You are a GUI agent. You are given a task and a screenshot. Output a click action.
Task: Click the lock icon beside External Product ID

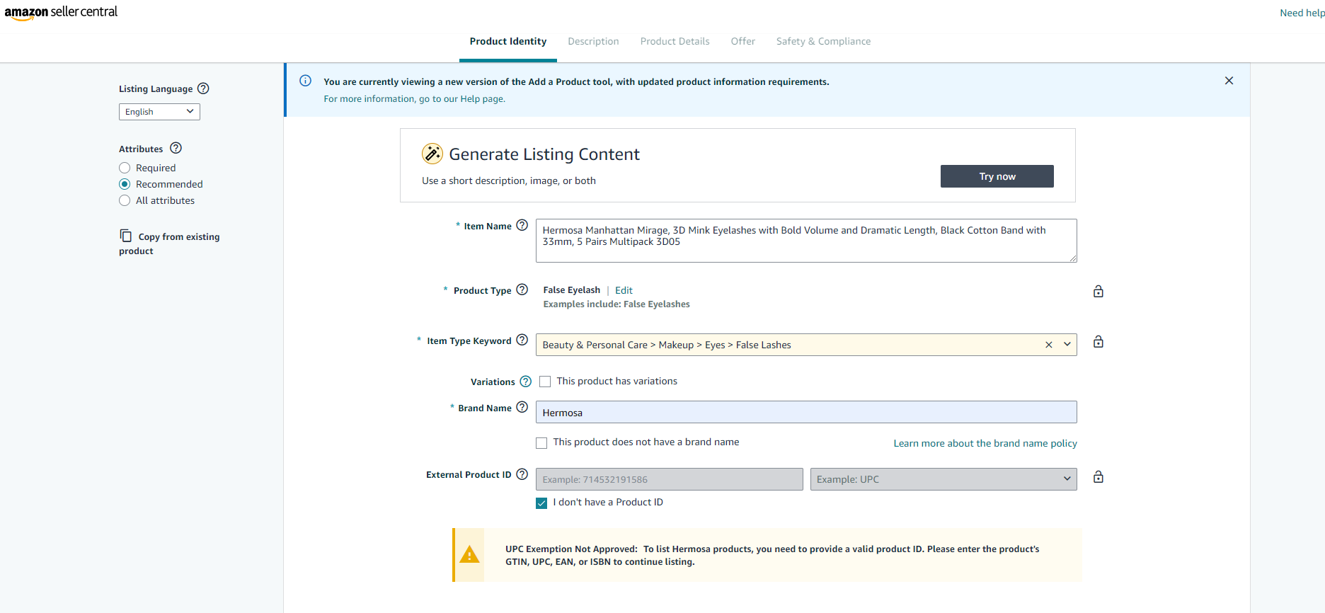coord(1099,477)
